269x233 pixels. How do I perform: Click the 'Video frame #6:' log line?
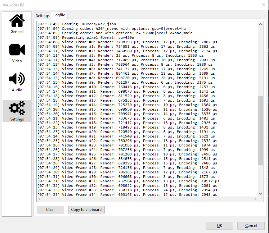126,69
